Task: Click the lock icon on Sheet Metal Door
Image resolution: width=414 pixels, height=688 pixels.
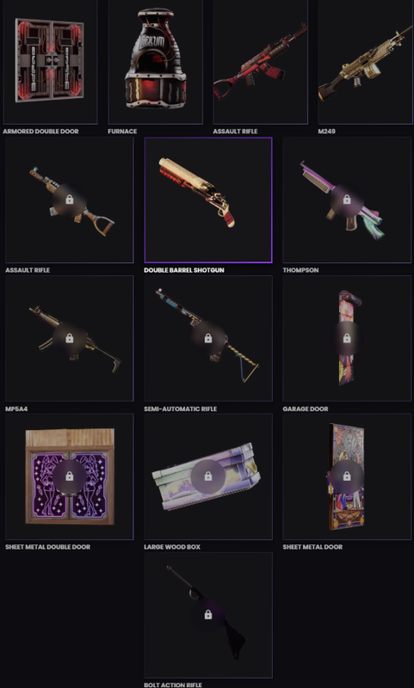Action: (347, 476)
